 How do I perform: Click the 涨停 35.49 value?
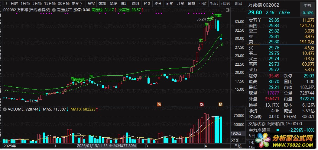274,76
